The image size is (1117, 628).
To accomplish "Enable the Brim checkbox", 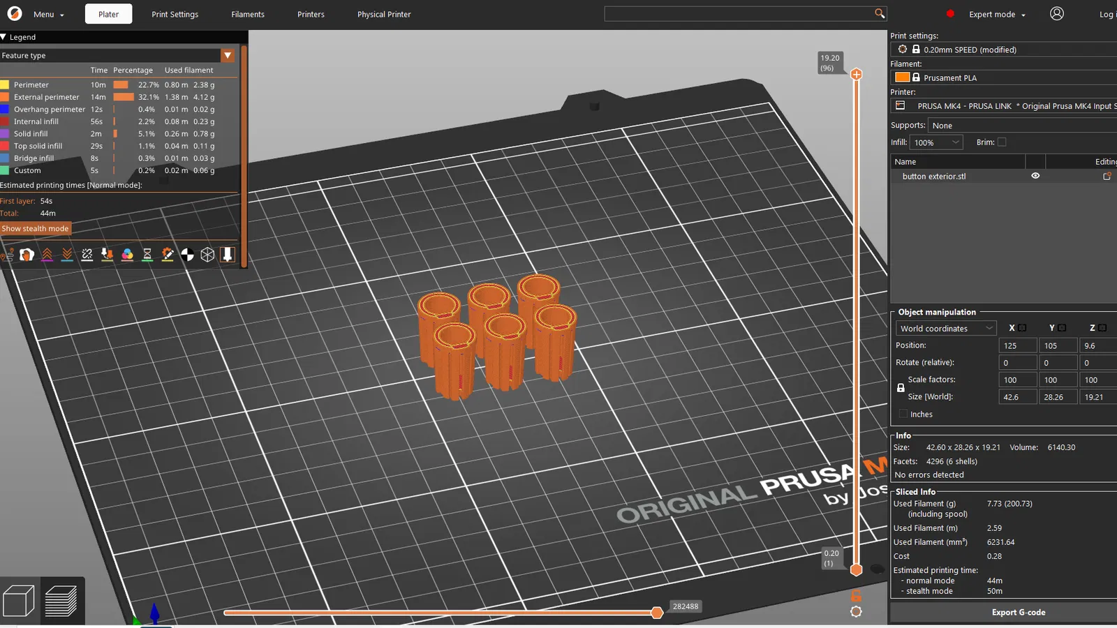I will 1002,142.
